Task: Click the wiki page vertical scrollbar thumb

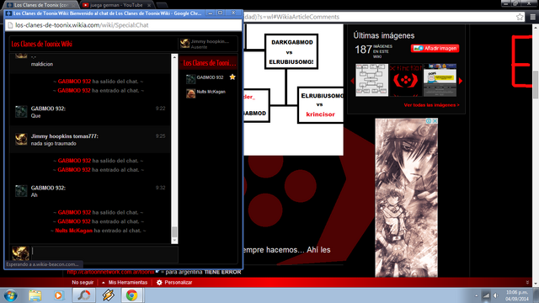Action: point(536,84)
